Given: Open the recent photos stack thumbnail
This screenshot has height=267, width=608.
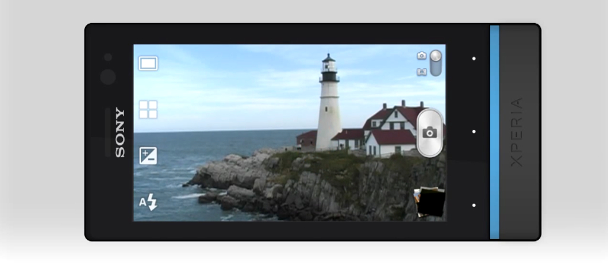Looking at the screenshot, I should pos(429,202).
